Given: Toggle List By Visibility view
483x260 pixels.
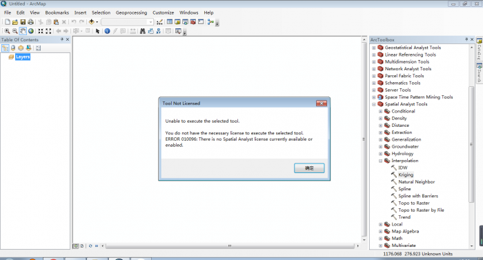Looking at the screenshot, I should tap(21, 48).
